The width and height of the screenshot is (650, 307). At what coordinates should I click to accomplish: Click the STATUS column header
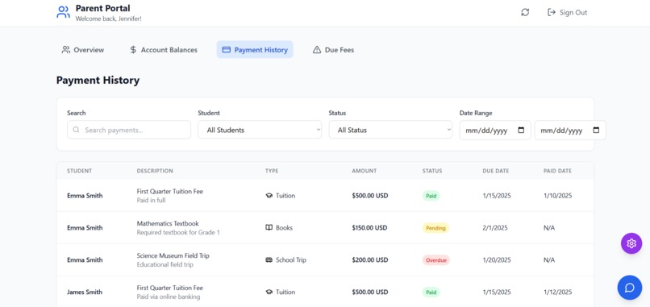coord(432,171)
